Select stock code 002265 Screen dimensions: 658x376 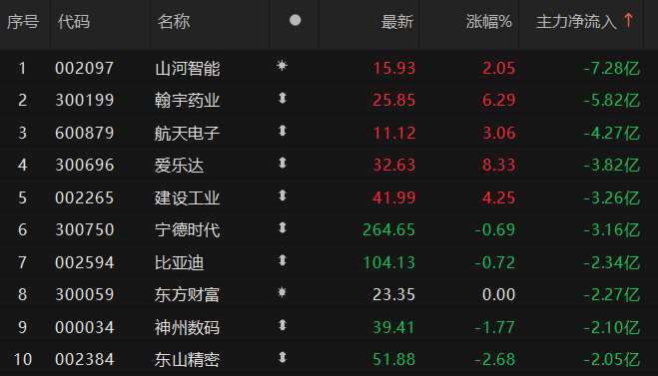pyautogui.click(x=84, y=197)
